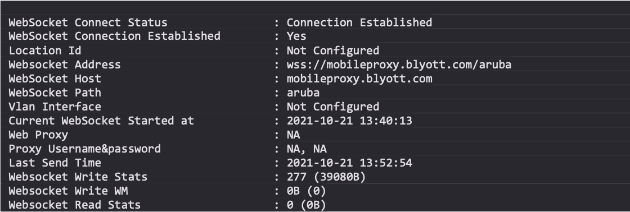Image resolution: width=630 pixels, height=212 pixels.
Task: Select the WebSocket Path aruba value
Action: pos(303,93)
